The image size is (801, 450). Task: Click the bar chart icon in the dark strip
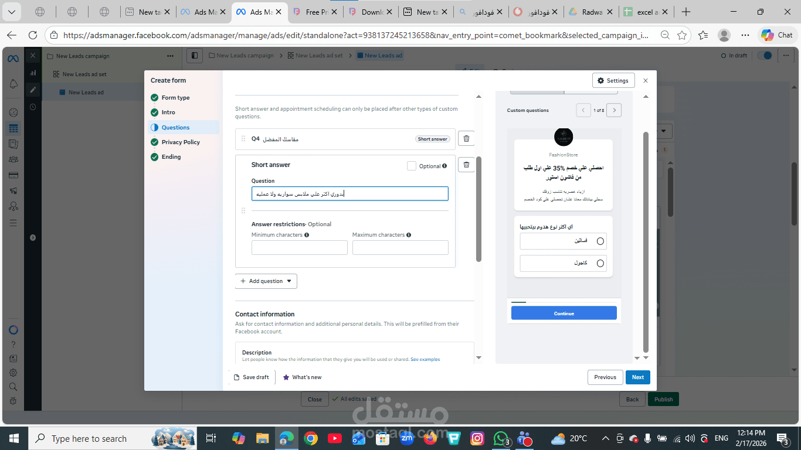[x=33, y=73]
